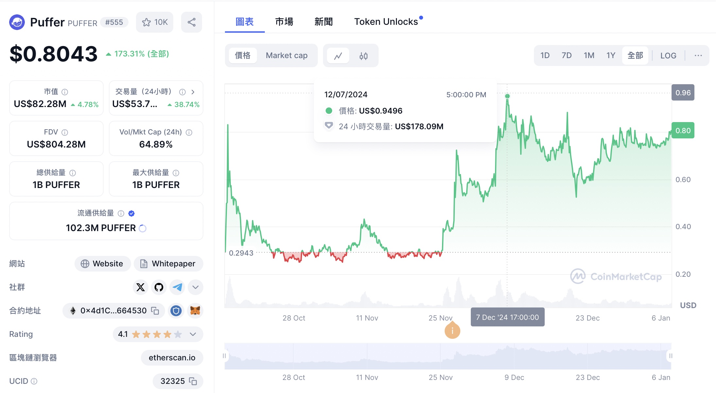Open the 新聞 news tab
Viewport: 716px width, 393px height.
tap(324, 22)
